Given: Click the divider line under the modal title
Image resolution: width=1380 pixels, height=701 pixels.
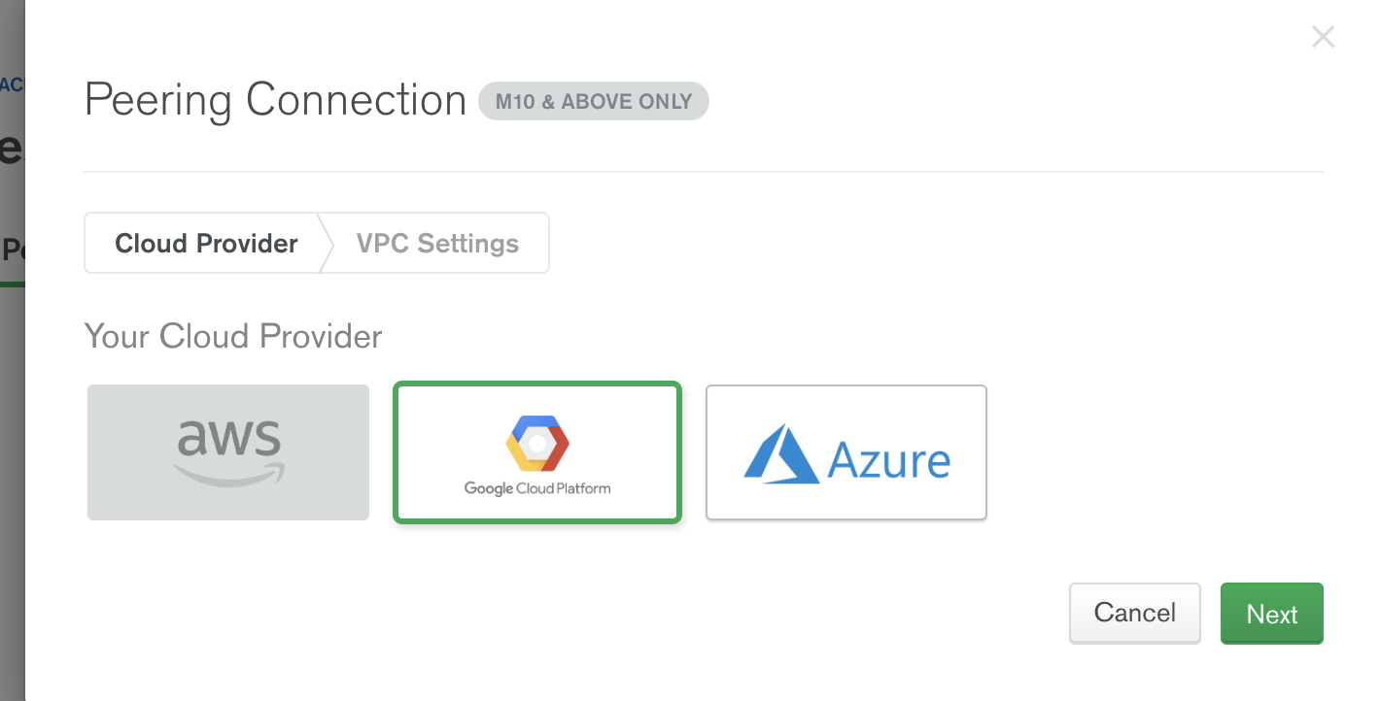Looking at the screenshot, I should point(702,172).
